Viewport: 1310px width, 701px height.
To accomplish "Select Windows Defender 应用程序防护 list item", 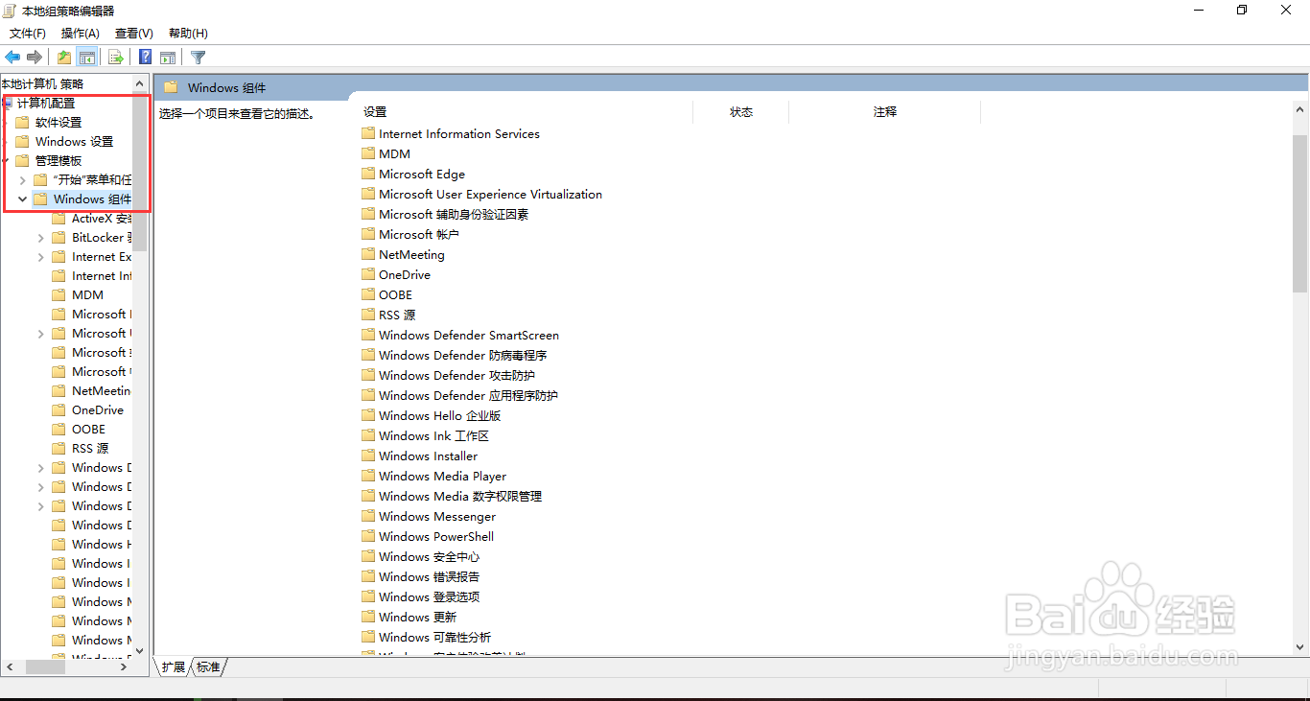I will pos(468,395).
